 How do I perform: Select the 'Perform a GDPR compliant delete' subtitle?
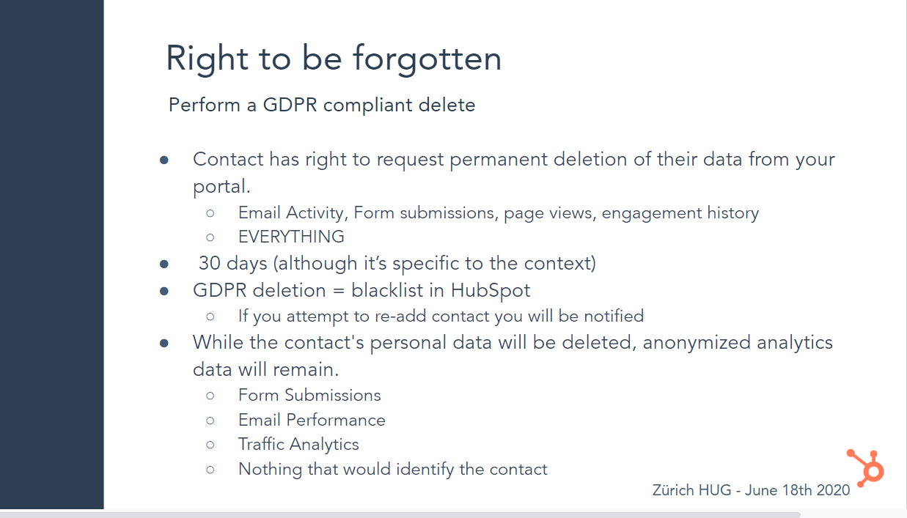point(322,105)
